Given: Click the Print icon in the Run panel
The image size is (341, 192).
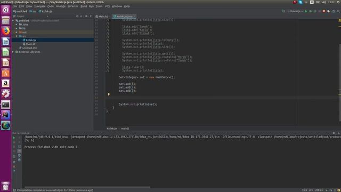Looking at the screenshot, I should (x=19, y=155).
